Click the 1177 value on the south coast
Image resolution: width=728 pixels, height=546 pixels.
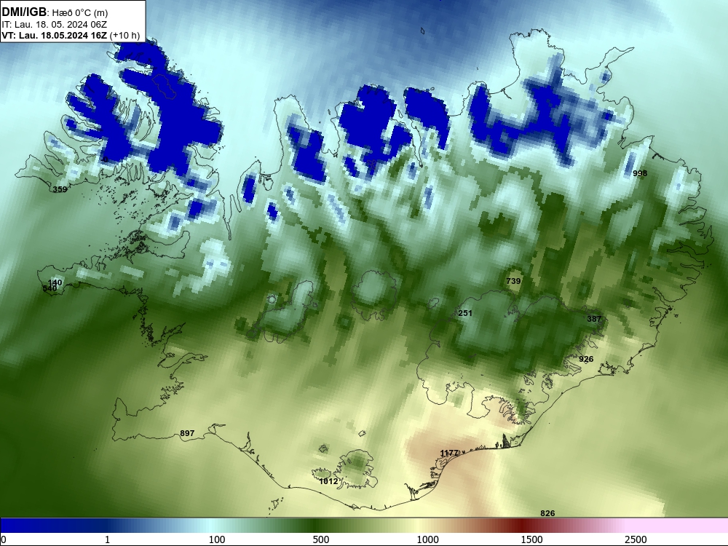point(449,453)
